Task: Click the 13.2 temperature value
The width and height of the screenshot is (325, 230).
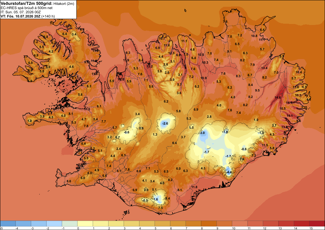Action: (149, 67)
